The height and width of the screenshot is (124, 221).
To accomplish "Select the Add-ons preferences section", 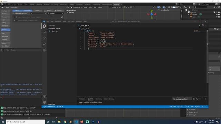I will 6,30.
